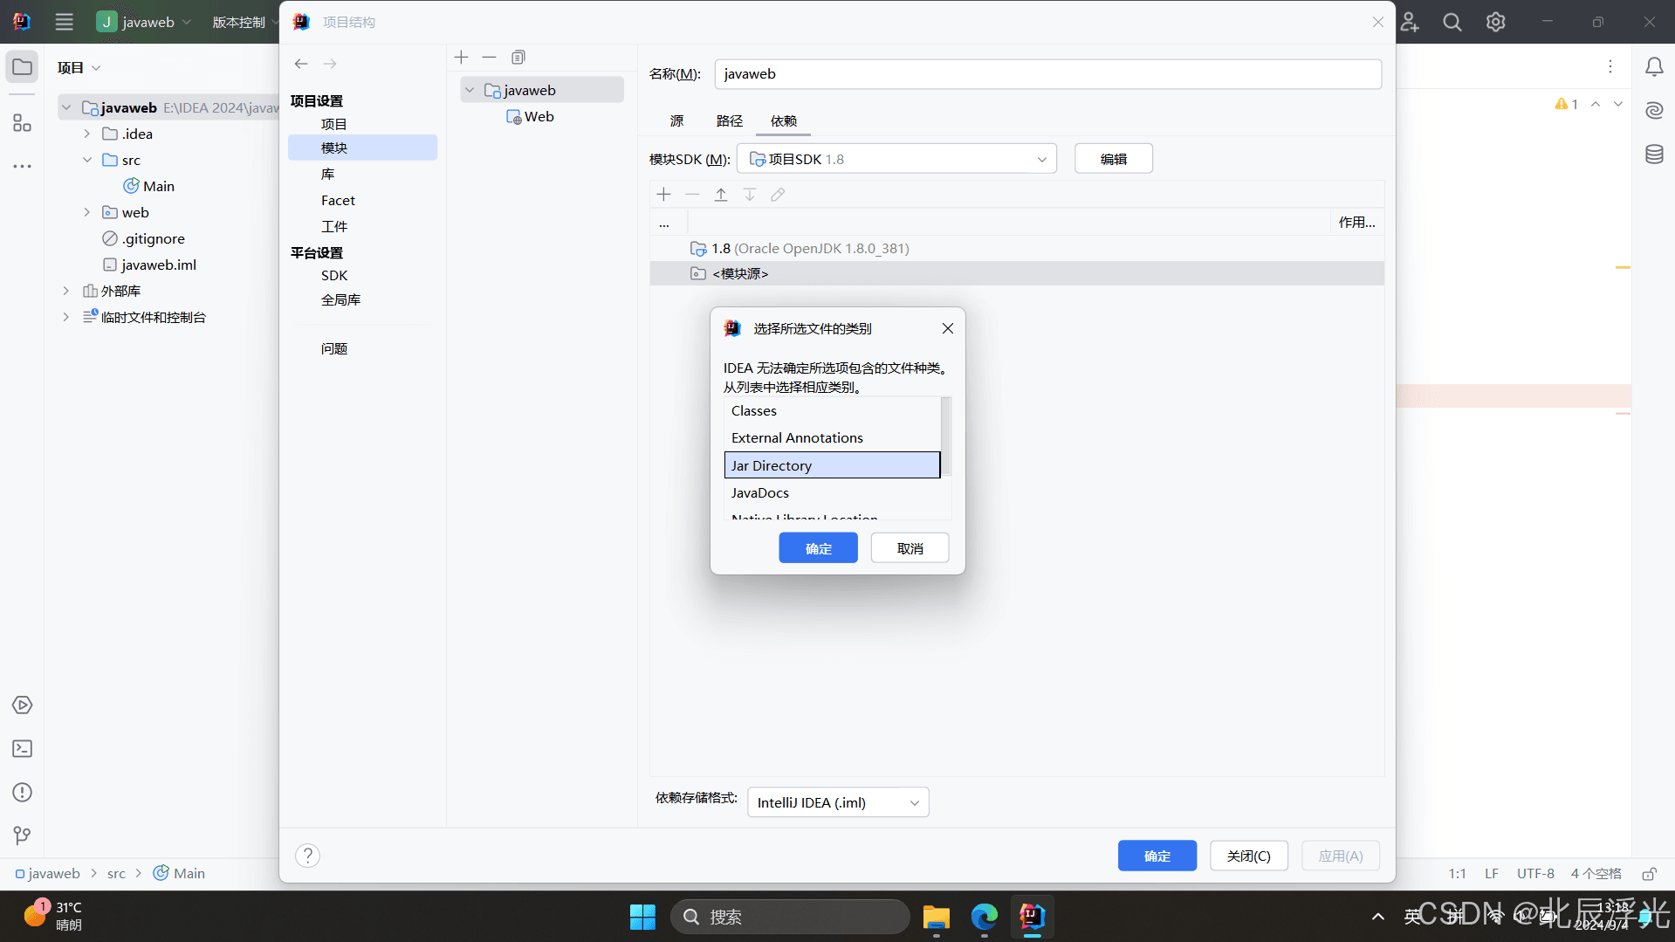Viewport: 1675px width, 942px height.
Task: Add a new module with plus icon
Action: tap(462, 57)
